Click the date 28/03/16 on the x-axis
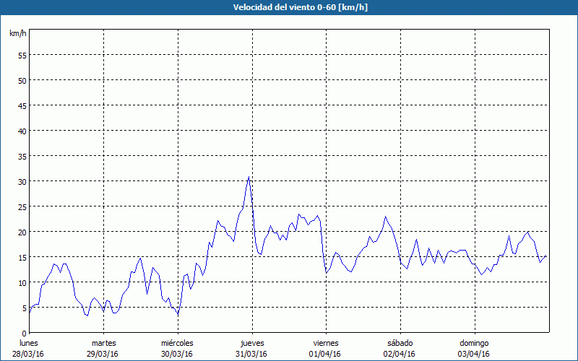Image resolution: width=578 pixels, height=361 pixels. 28,354
